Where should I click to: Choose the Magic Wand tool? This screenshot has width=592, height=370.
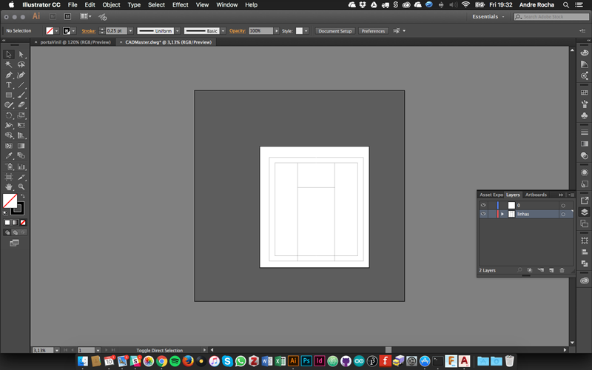(x=9, y=64)
